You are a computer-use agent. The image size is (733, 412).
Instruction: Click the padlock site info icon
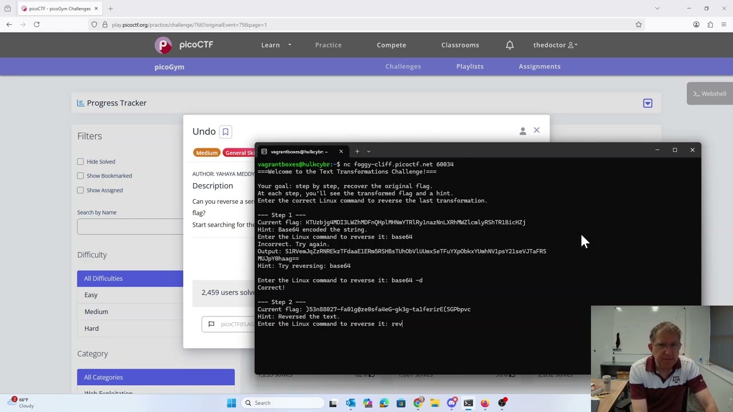[105, 25]
